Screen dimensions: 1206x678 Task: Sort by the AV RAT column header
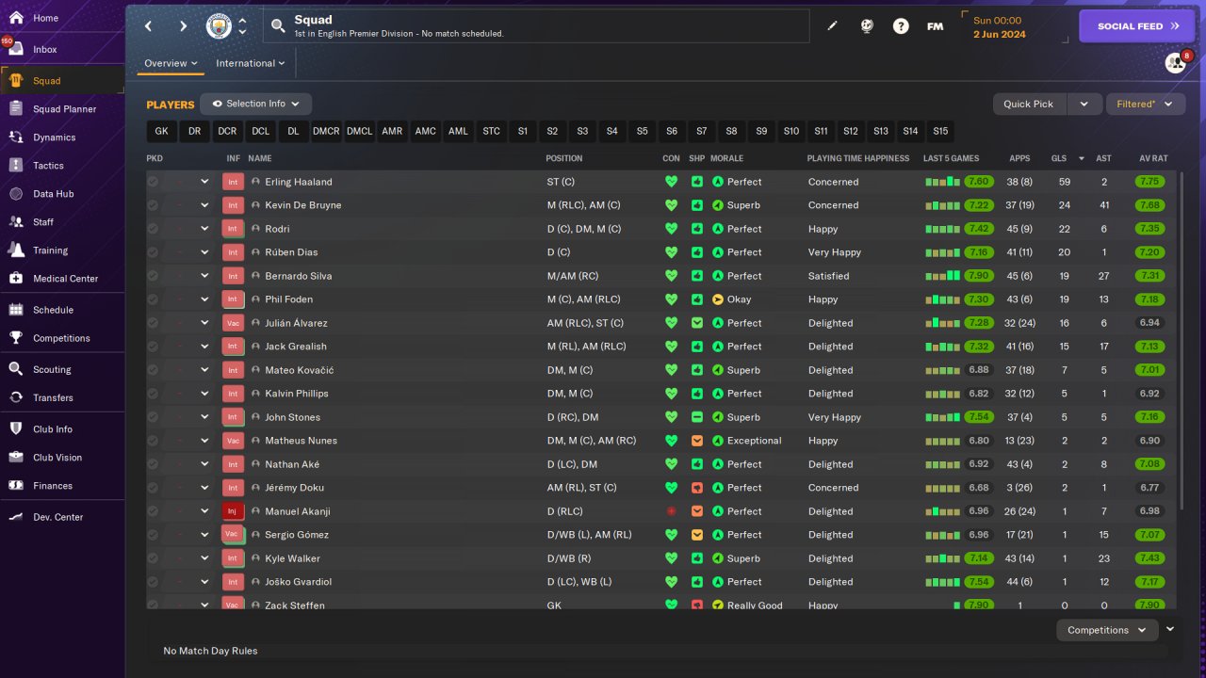1153,158
